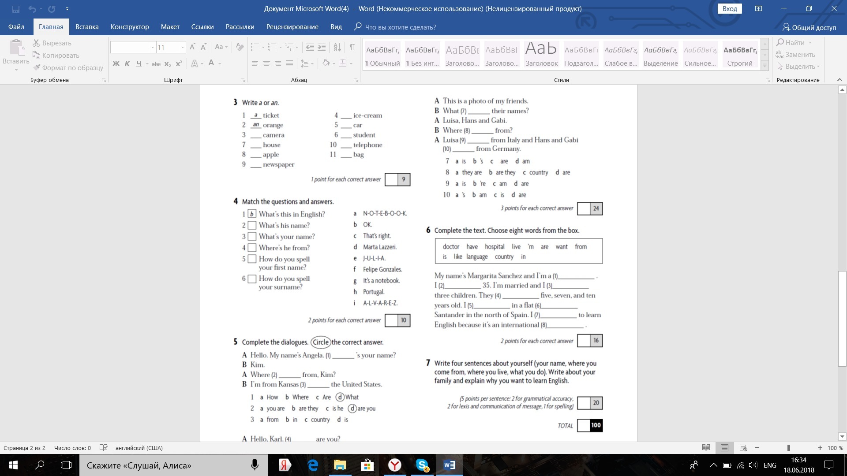The image size is (847, 476).
Task: Click the clear formatting icon
Action: tap(240, 47)
